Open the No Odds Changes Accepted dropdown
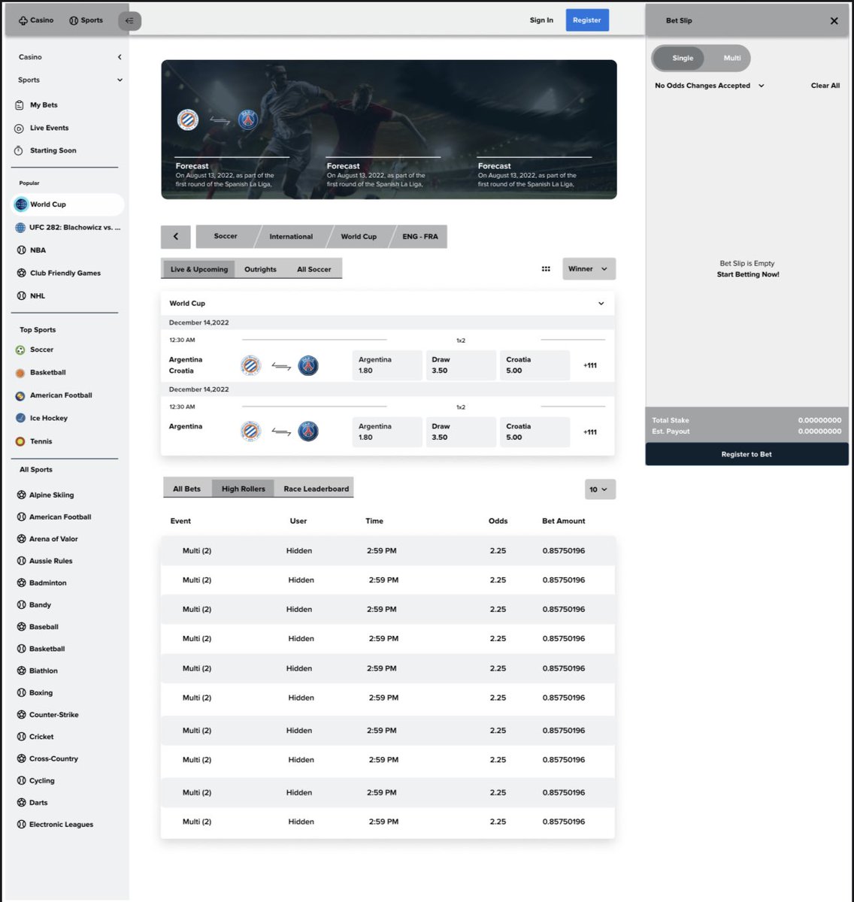 [x=709, y=86]
